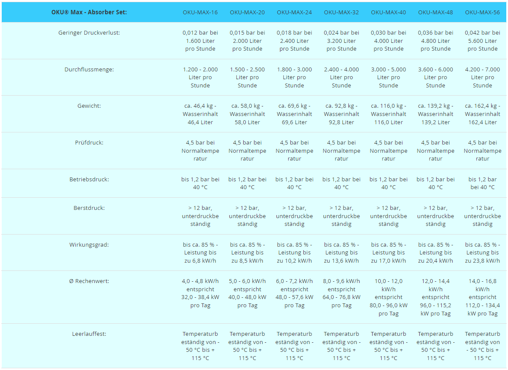The image size is (508, 370).
Task: Click the ca. 69,6 kg weight cell
Action: click(294, 114)
